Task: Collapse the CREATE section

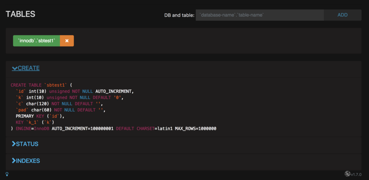Action: [x=26, y=68]
